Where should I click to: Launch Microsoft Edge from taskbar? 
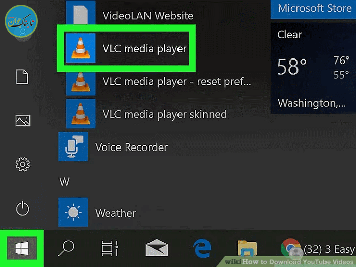[x=202, y=248]
